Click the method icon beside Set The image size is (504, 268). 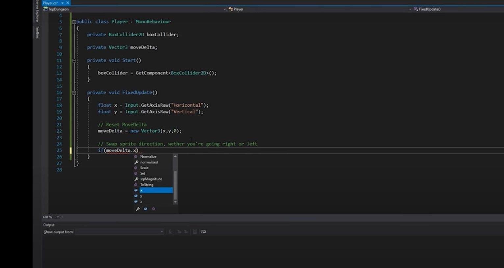pyautogui.click(x=136, y=174)
